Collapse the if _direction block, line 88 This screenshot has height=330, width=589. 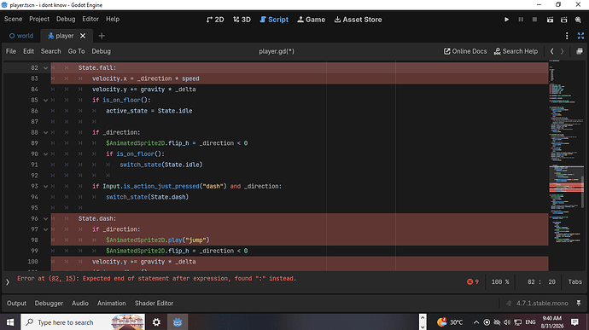click(45, 132)
